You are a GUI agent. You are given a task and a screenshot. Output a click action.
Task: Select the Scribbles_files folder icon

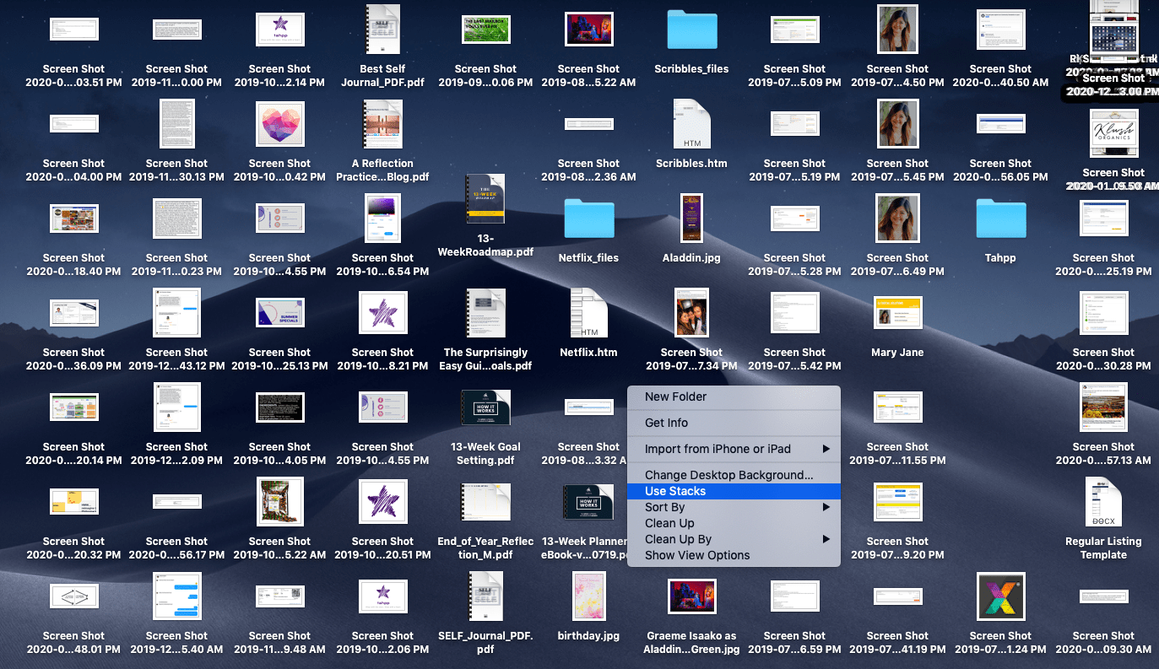click(x=691, y=30)
